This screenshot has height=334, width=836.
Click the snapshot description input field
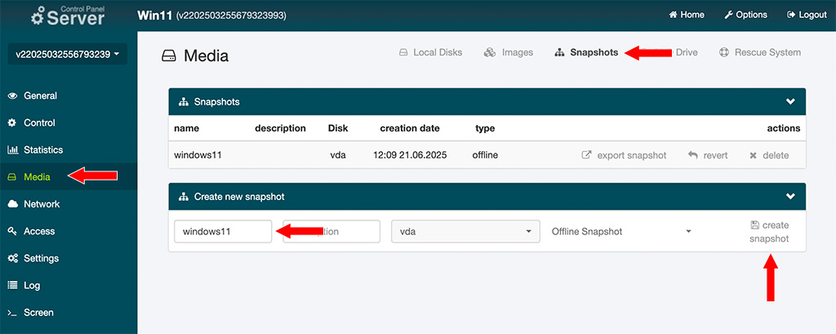tap(331, 232)
